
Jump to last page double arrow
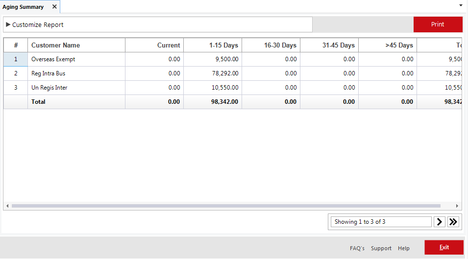453,222
